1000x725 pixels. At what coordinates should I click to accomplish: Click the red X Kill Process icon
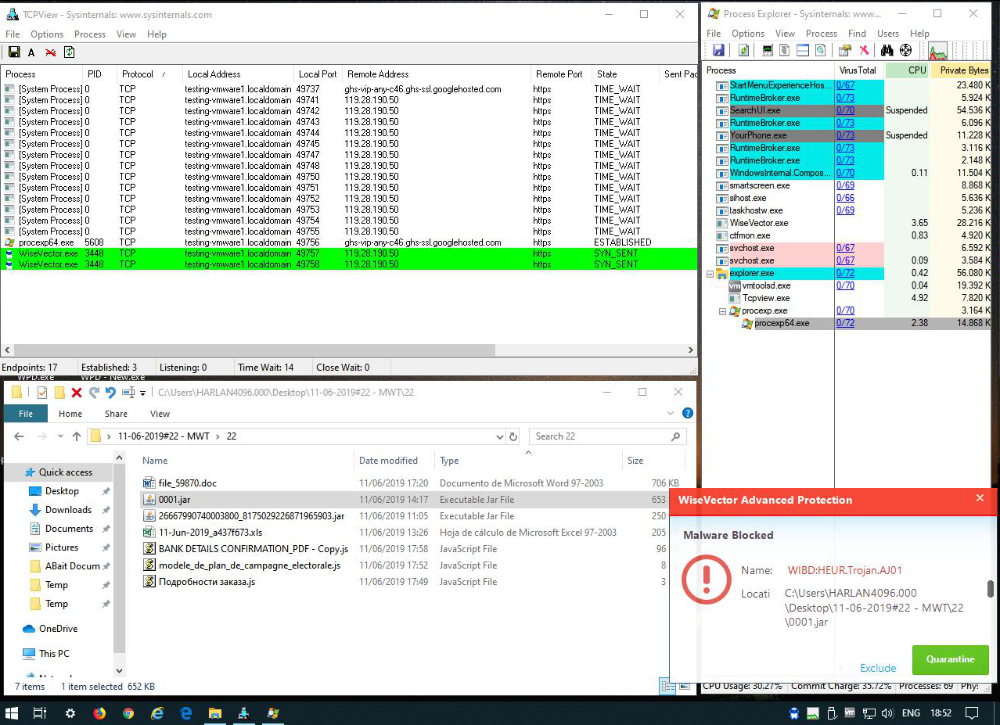(864, 51)
